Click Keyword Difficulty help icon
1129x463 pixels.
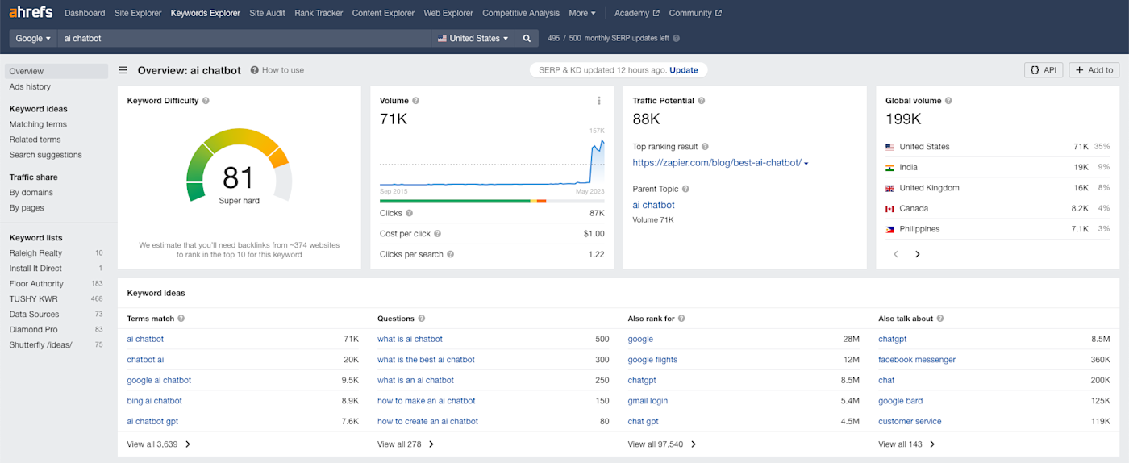(206, 101)
